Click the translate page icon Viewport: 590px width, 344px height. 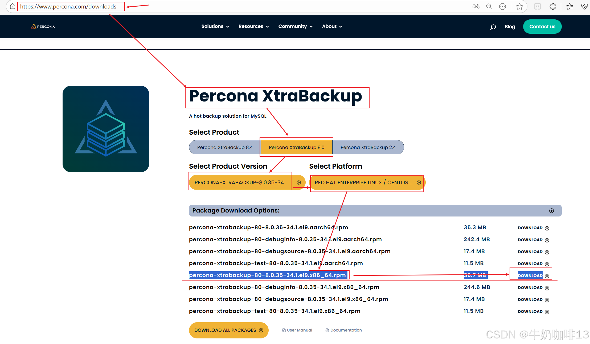476,7
